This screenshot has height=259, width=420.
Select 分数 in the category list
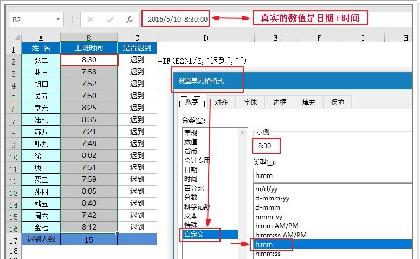(x=191, y=198)
